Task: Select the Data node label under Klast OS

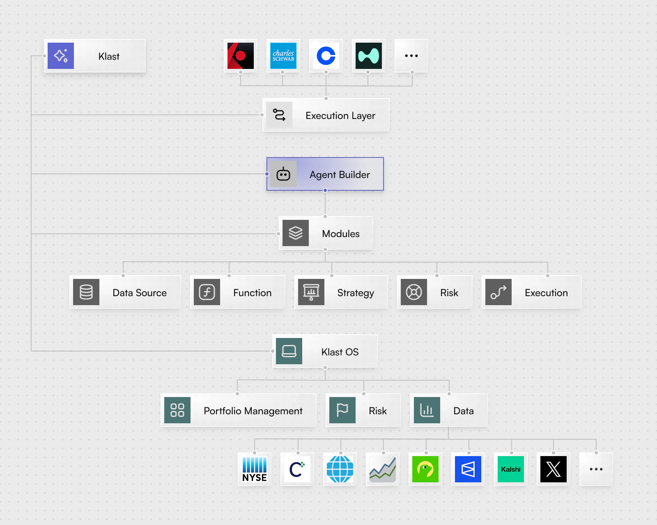Action: click(464, 411)
